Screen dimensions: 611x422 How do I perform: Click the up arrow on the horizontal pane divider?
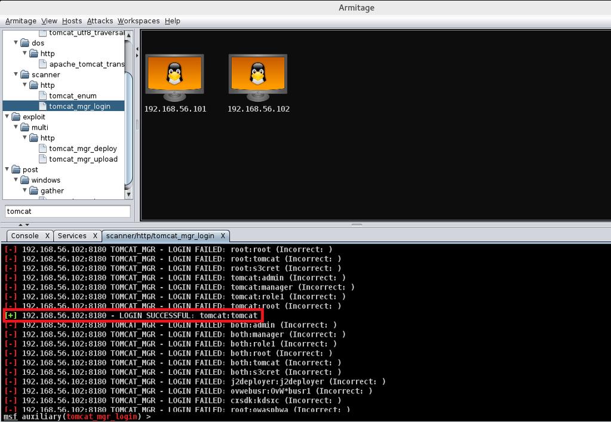coord(21,224)
